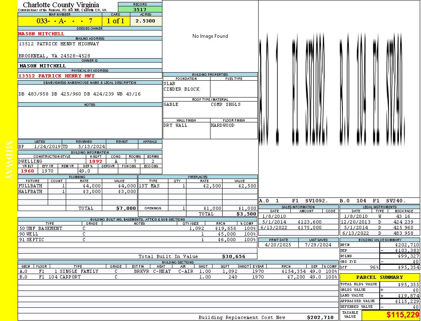Image resolution: width=421 pixels, height=321 pixels.
Task: Select the map number 033- -A- - - 7 field
Action: (60, 21)
